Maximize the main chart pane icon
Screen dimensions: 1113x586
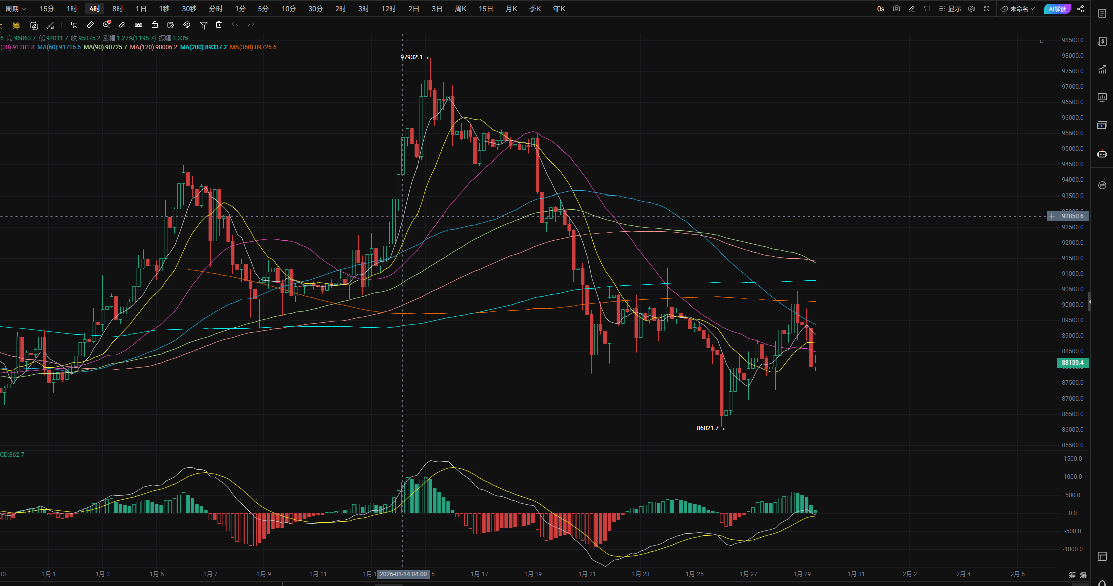click(1043, 40)
